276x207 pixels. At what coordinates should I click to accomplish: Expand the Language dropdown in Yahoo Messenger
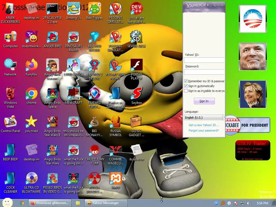[224, 117]
